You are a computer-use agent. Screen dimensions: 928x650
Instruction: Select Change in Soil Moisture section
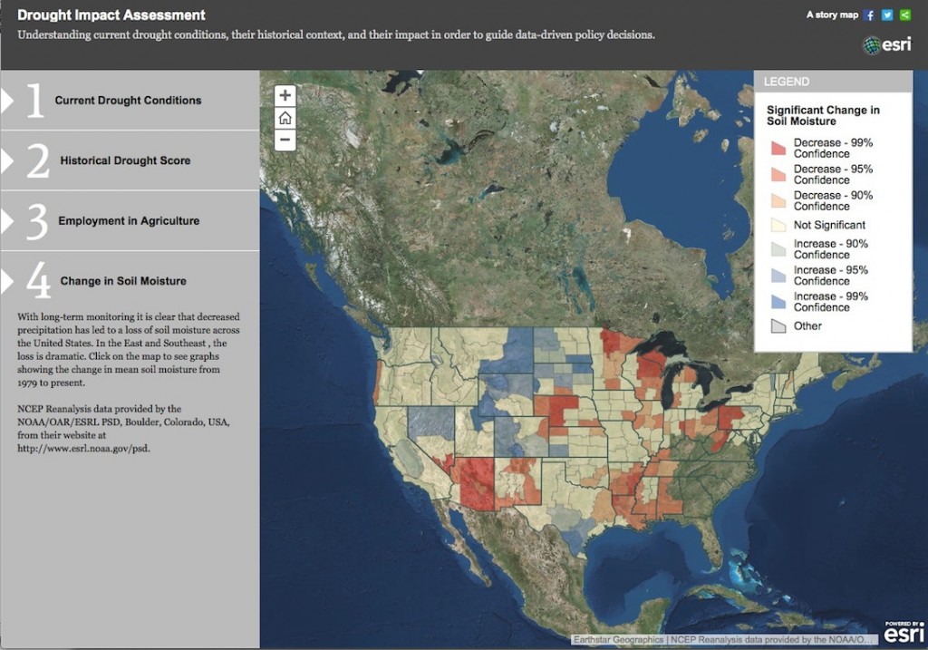coord(130,281)
